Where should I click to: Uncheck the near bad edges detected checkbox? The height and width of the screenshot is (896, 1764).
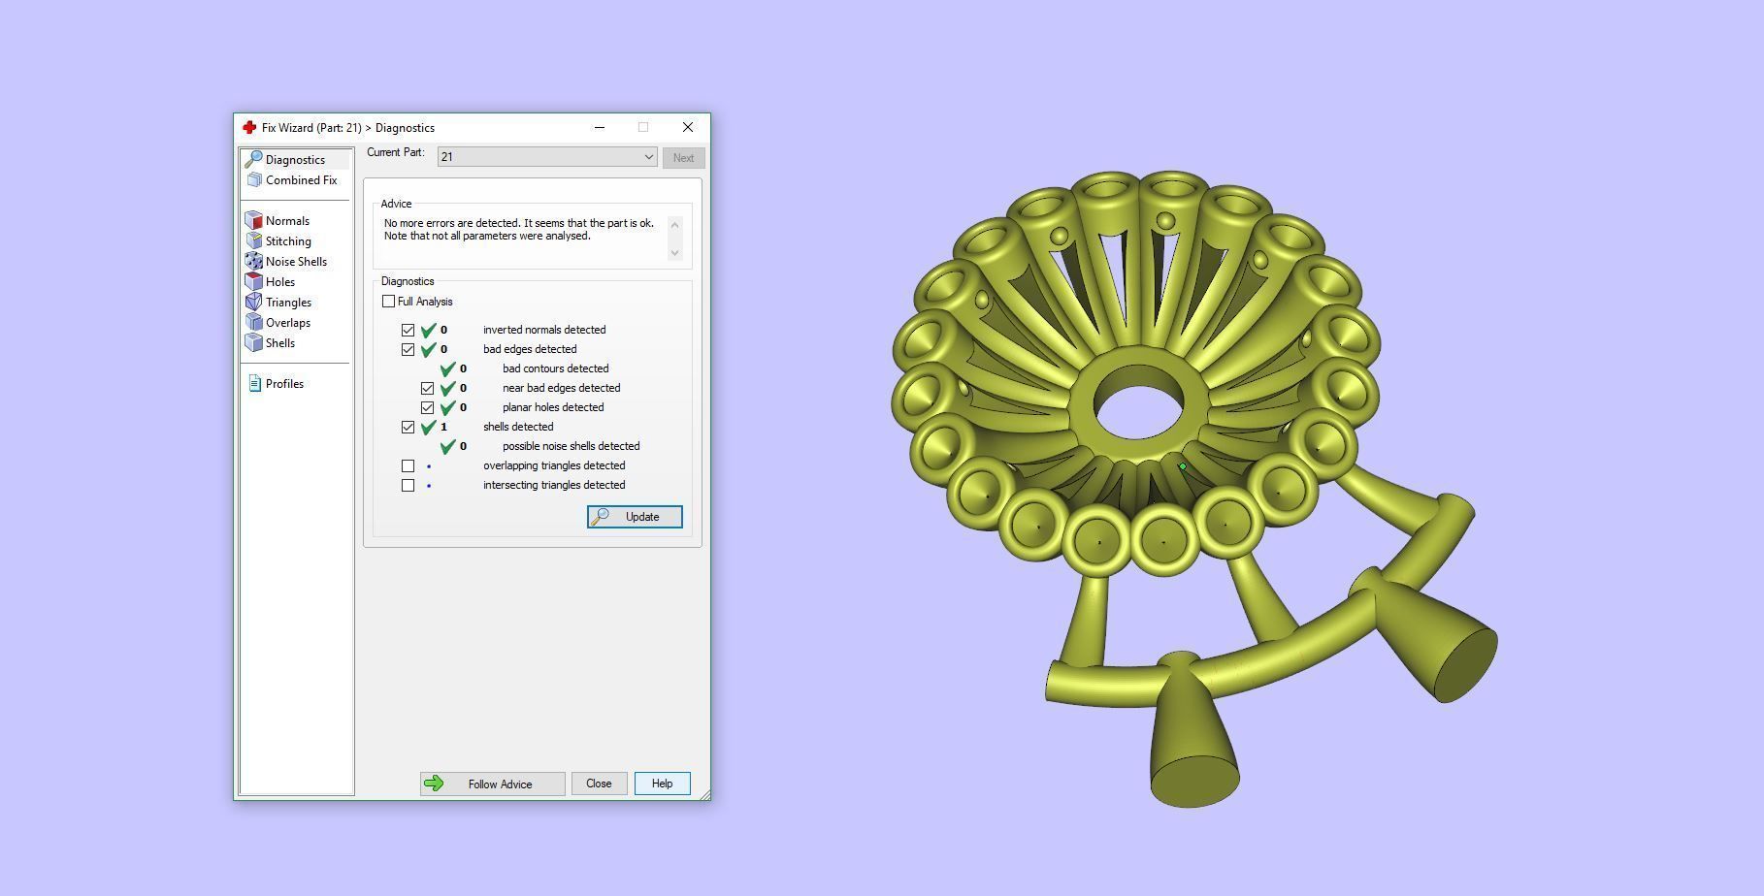point(427,388)
